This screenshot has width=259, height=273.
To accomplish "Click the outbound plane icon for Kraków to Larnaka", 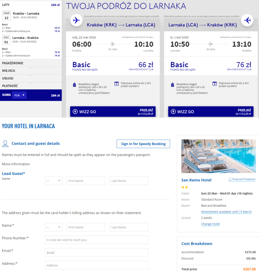I will (x=76, y=20).
